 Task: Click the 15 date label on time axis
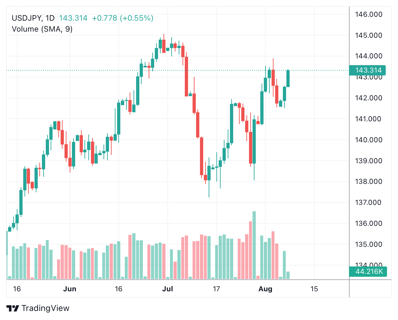tap(314, 289)
